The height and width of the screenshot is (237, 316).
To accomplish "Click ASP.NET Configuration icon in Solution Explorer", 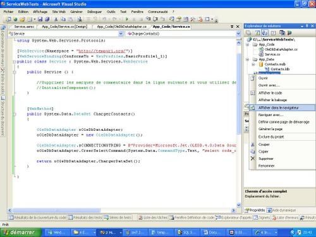I will (x=289, y=33).
